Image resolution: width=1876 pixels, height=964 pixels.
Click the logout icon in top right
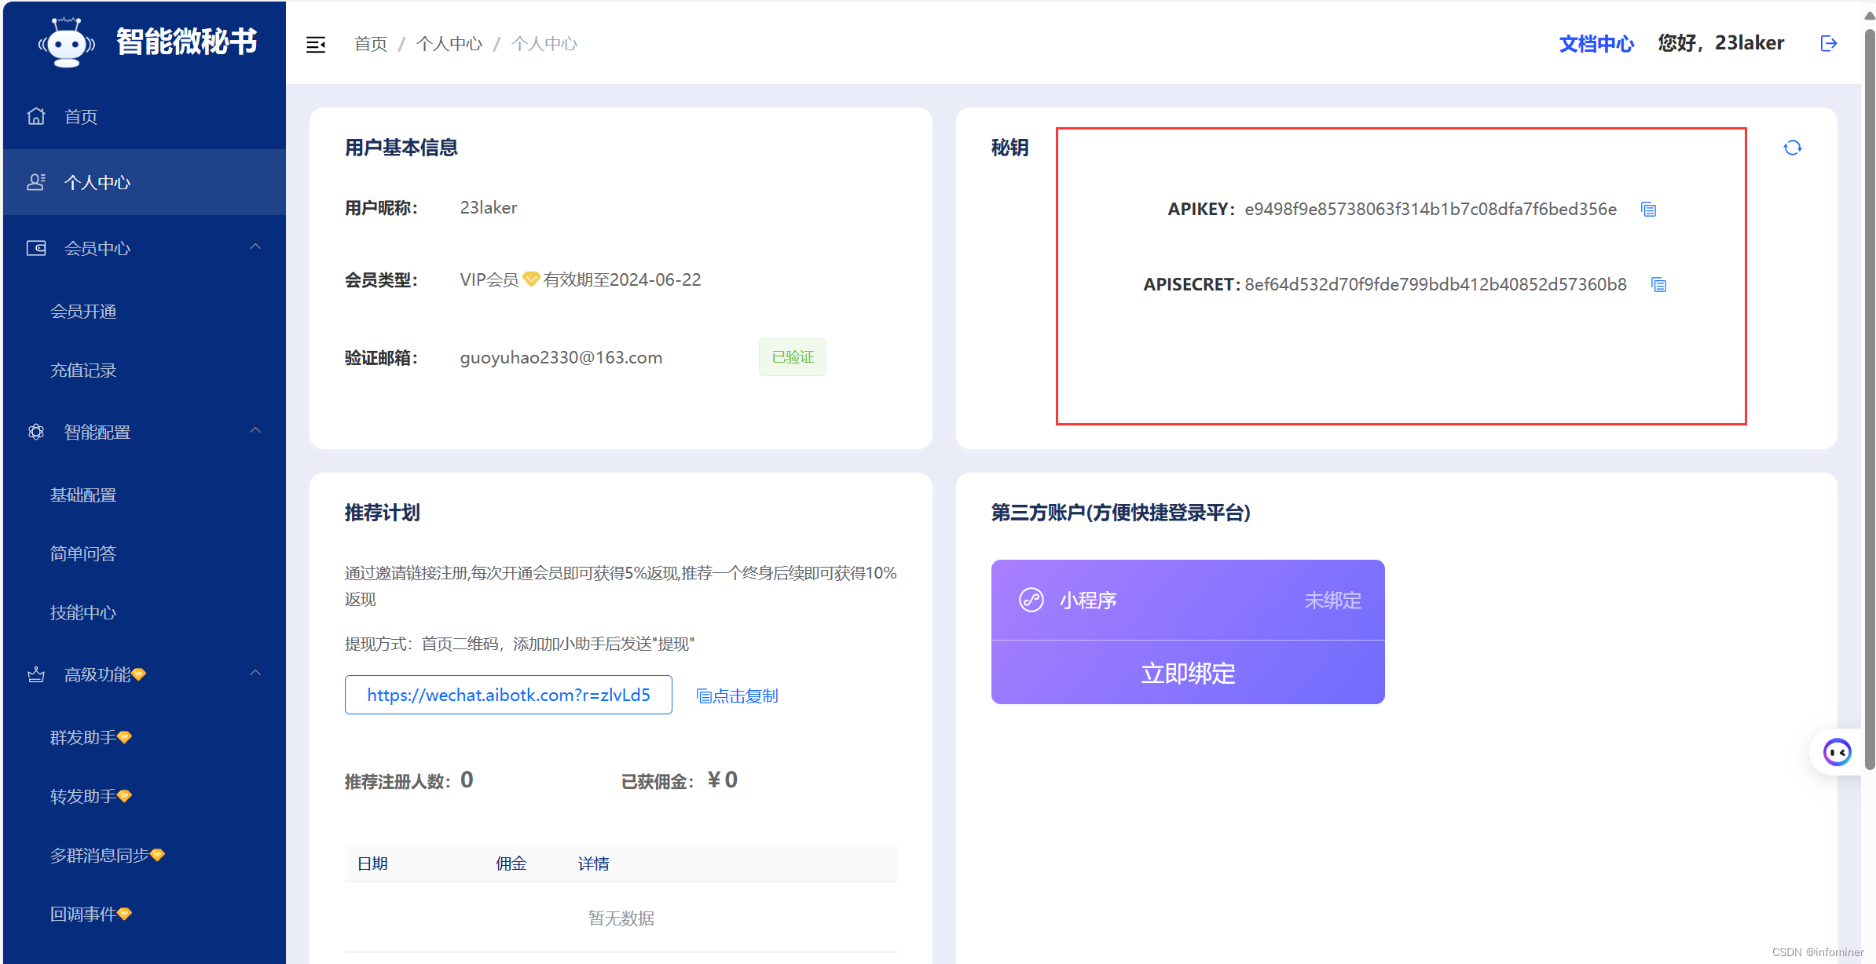point(1828,44)
